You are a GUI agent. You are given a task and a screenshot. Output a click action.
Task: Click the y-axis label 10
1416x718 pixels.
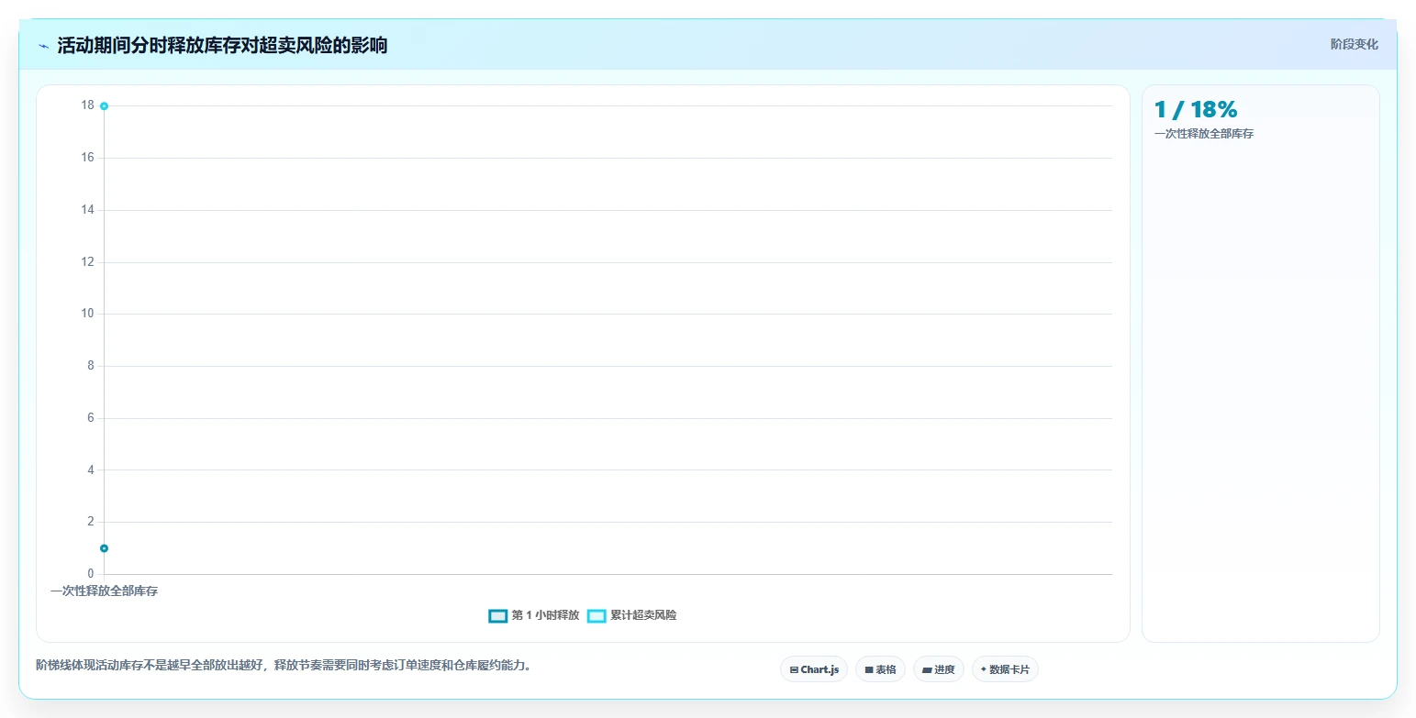tap(87, 314)
